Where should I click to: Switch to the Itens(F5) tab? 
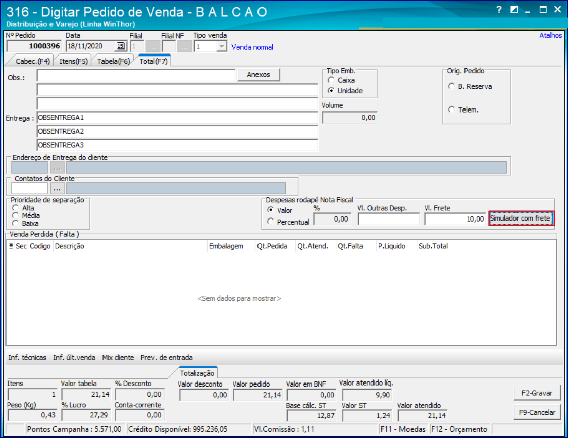tap(74, 61)
